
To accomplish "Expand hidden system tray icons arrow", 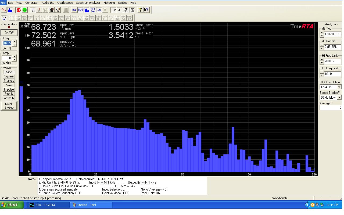I will tap(307, 205).
